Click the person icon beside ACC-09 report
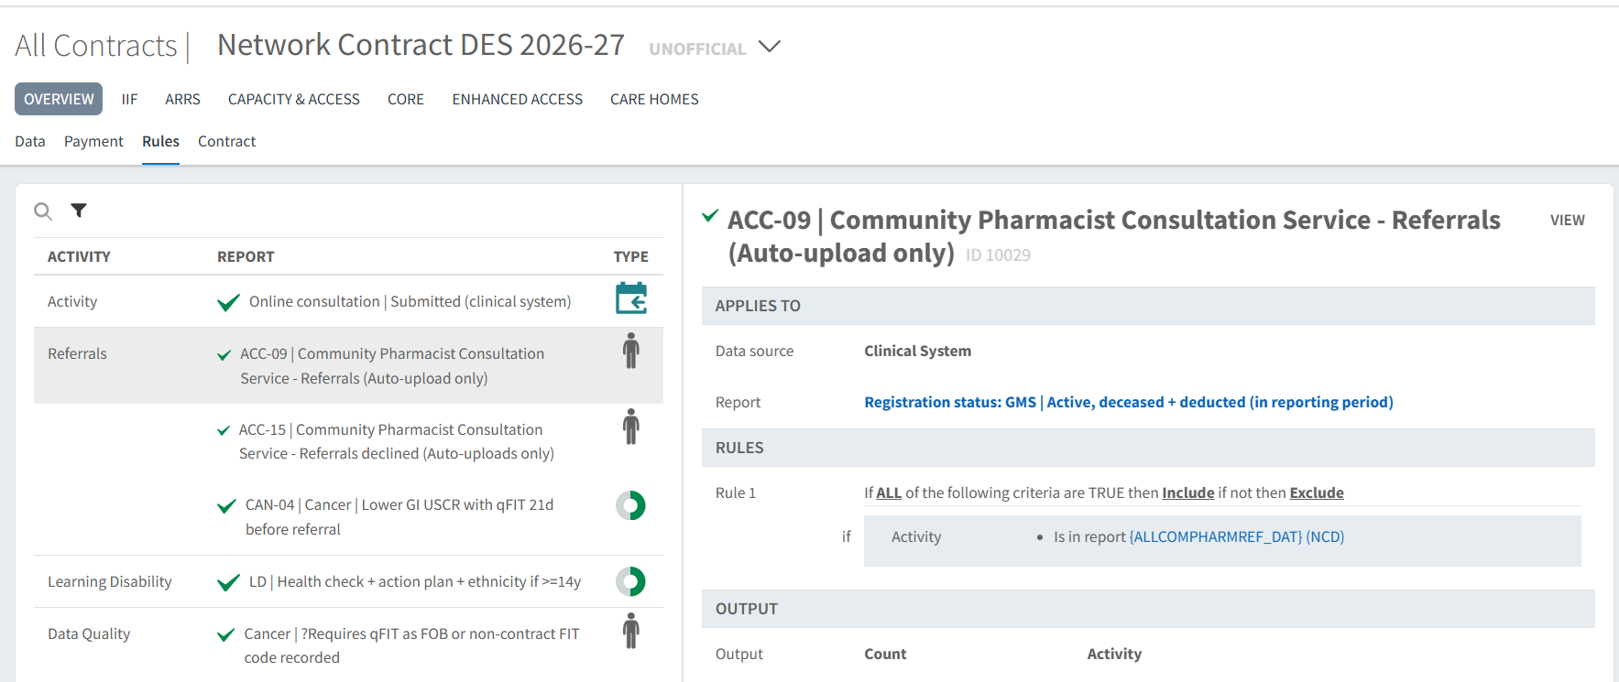 (630, 351)
